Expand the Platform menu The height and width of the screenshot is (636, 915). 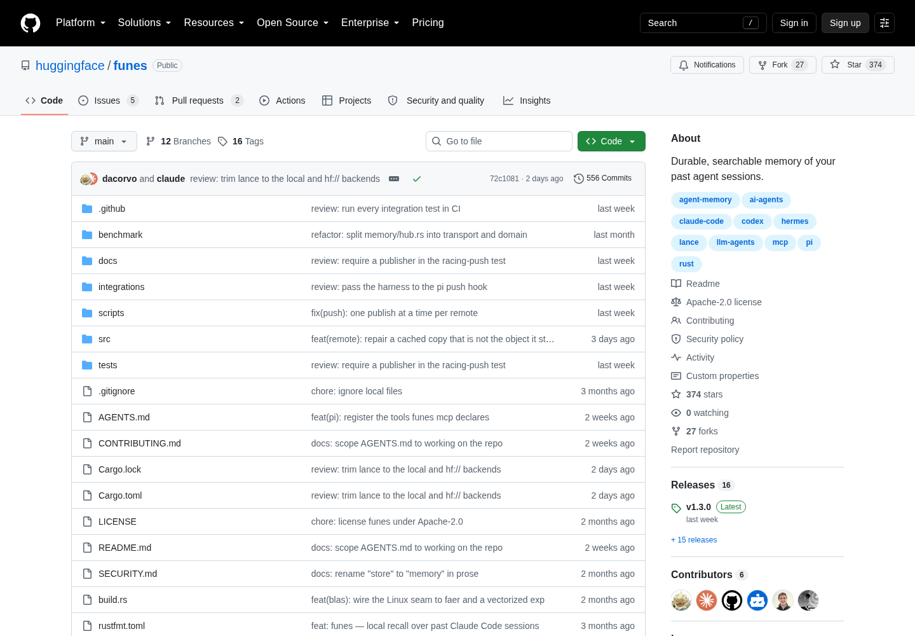(81, 23)
